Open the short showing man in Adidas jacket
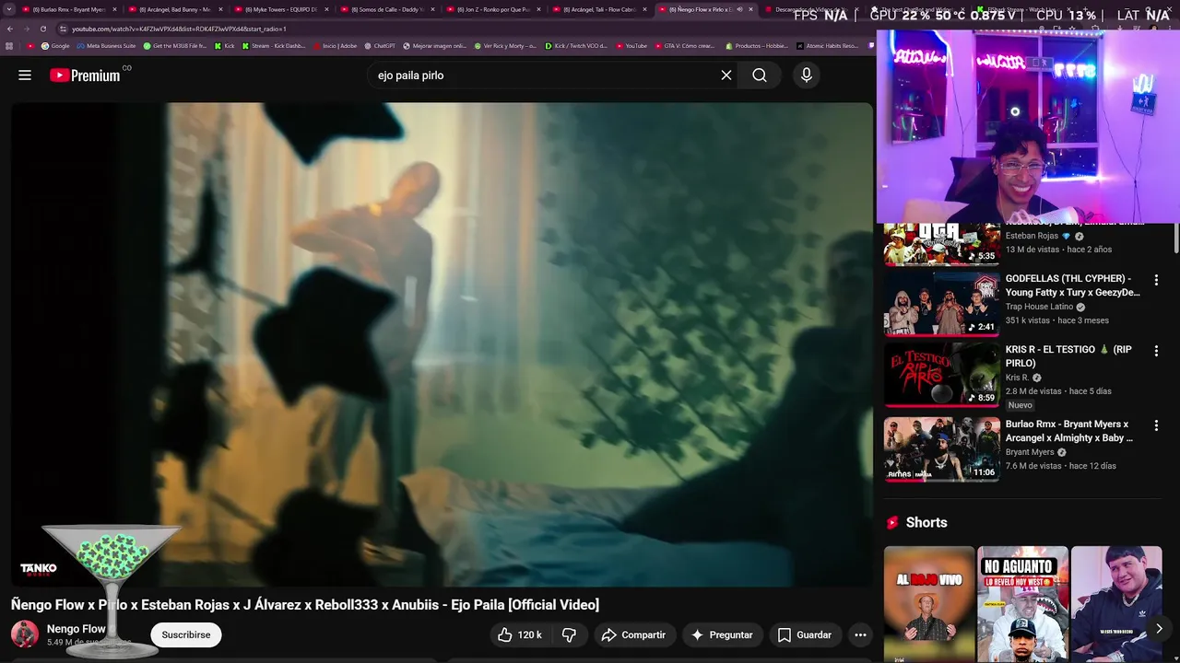1180x663 pixels. tap(1116, 604)
